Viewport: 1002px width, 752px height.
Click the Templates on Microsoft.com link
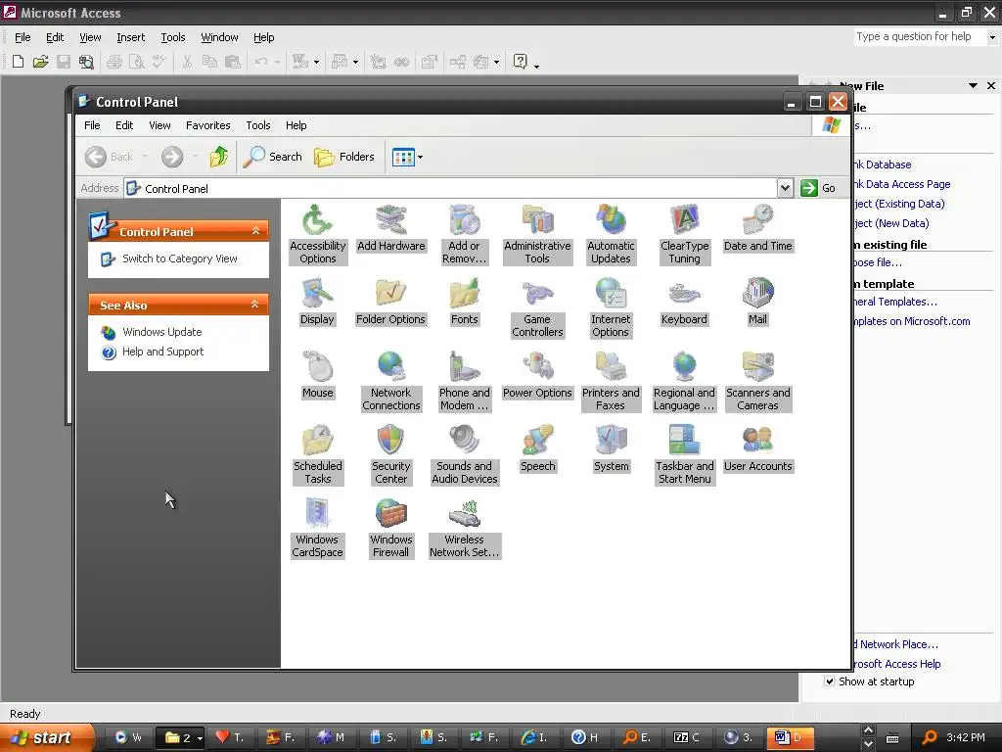click(912, 321)
